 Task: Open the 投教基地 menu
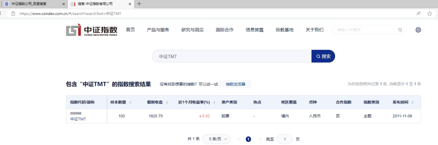[x=285, y=30]
